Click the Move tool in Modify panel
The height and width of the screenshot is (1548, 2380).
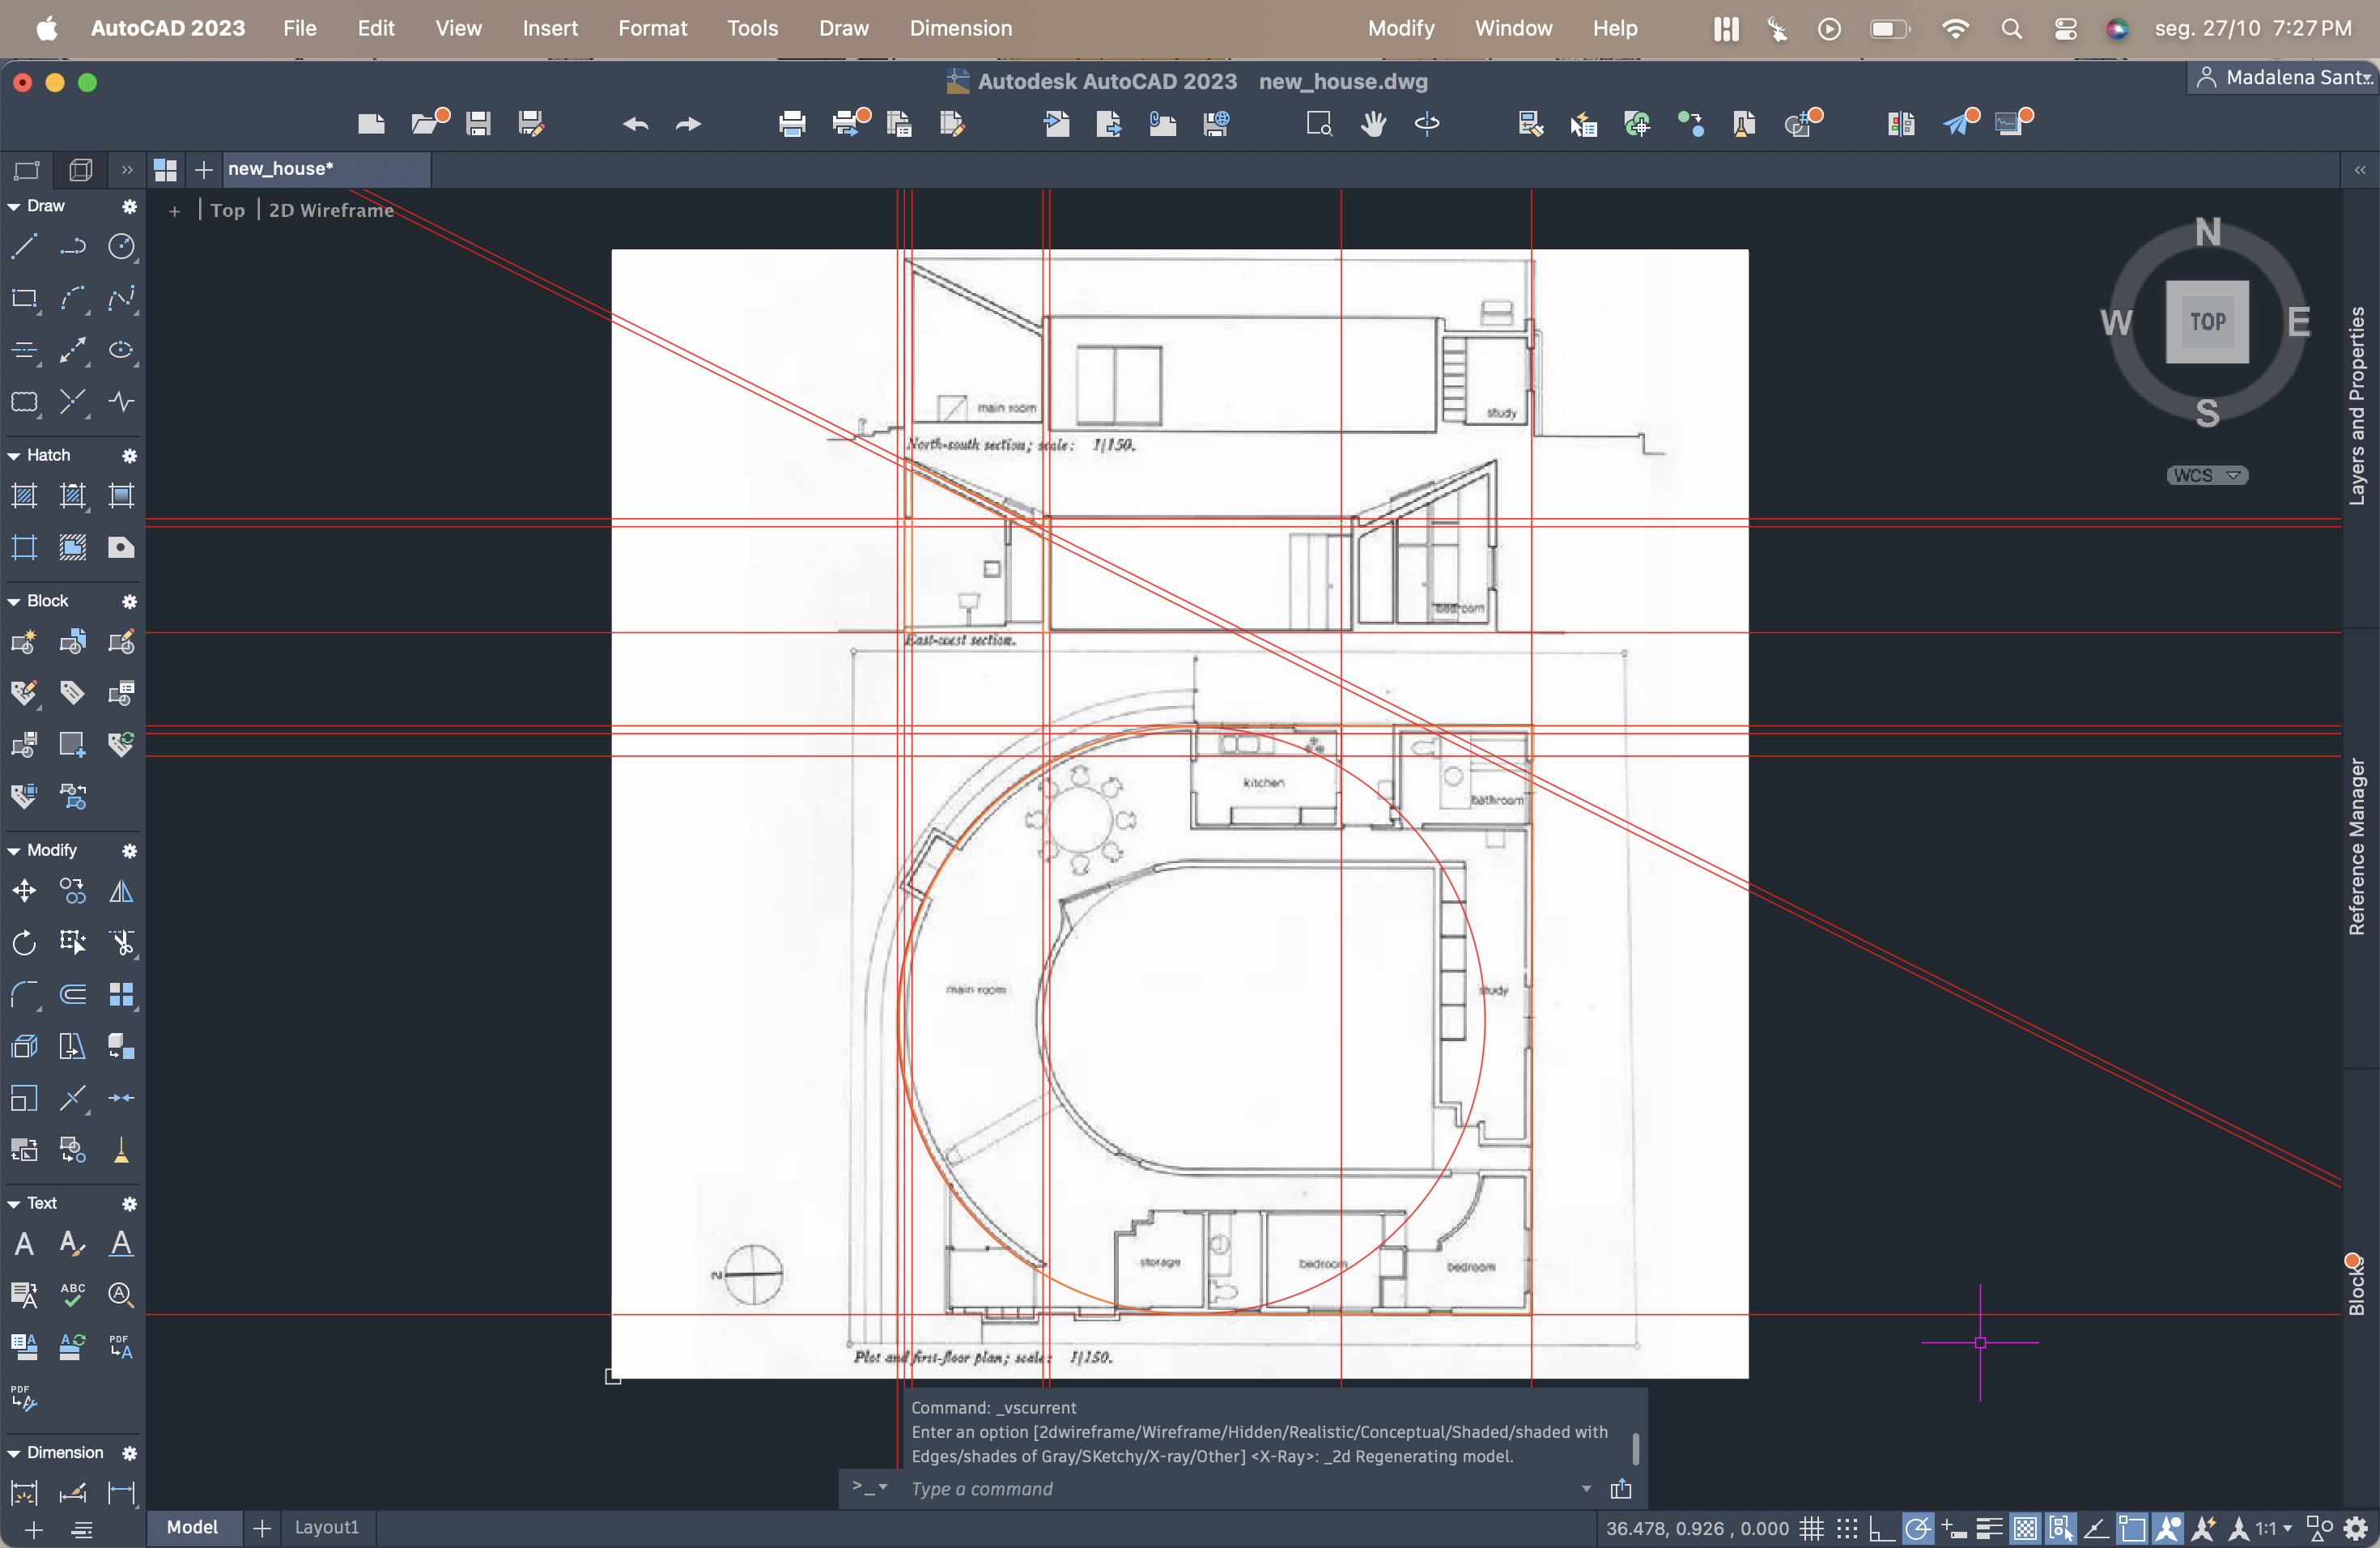click(24, 890)
